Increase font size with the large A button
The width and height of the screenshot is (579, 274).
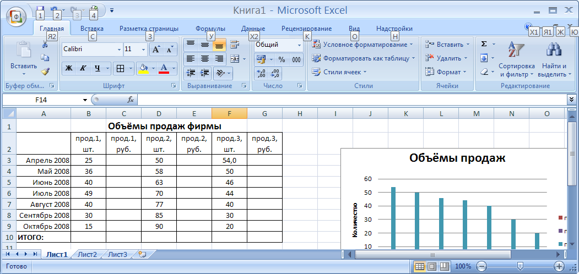[156, 50]
